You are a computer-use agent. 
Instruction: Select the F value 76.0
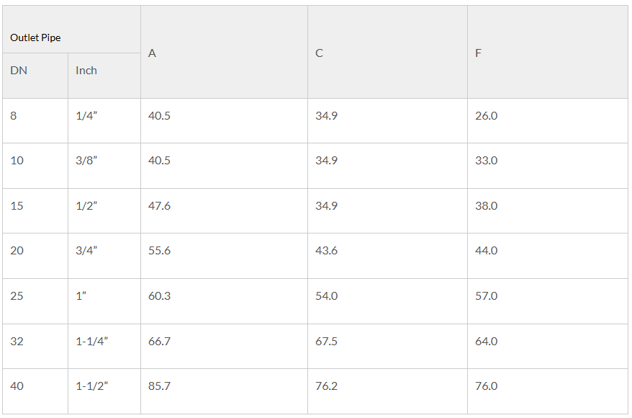(x=547, y=391)
